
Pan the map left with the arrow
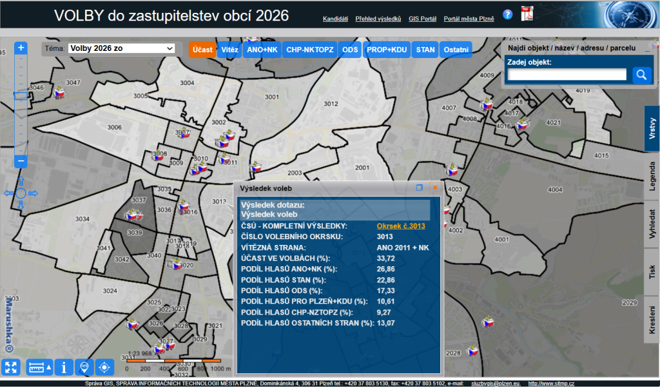pos(9,193)
